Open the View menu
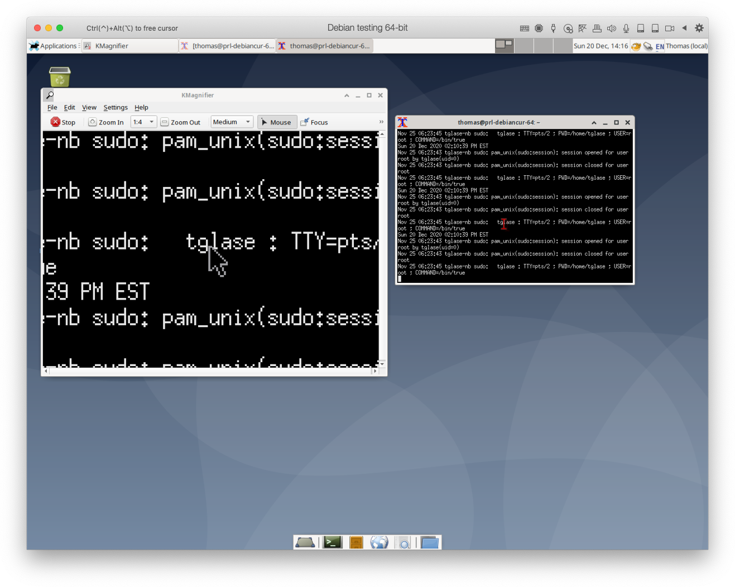Screen dimensions: 735x587 (x=89, y=107)
